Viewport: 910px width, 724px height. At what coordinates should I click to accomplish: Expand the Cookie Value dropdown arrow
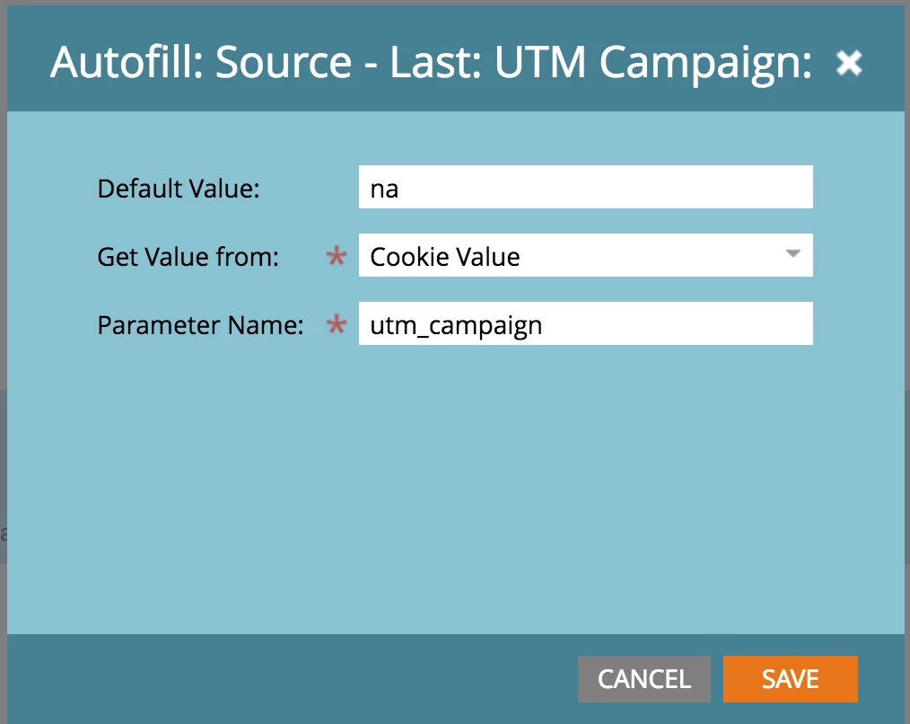click(x=792, y=253)
